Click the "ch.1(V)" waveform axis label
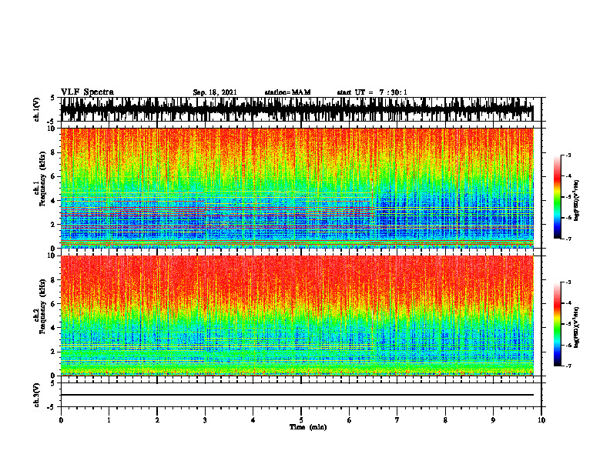This screenshot has height=471, width=610. click(37, 109)
